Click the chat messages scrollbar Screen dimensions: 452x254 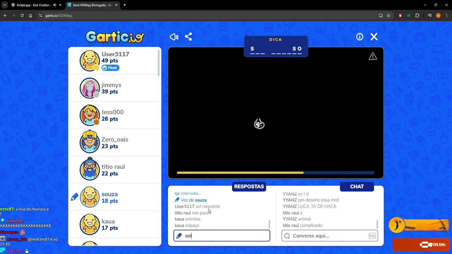(x=377, y=224)
